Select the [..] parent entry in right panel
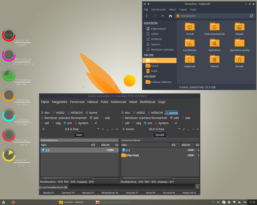 tap(160, 150)
